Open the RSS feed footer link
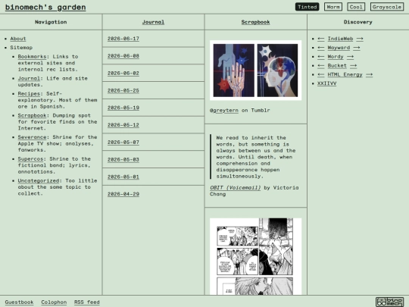Viewport: 409px width, 307px height. pos(87,302)
